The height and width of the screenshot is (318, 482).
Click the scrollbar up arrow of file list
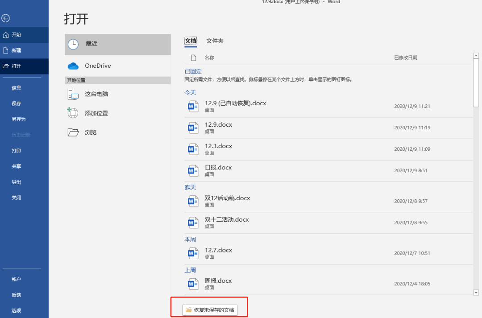(476, 56)
